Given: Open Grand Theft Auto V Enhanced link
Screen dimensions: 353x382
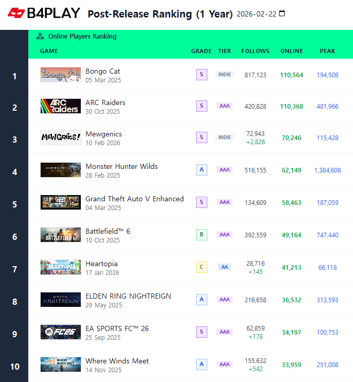Looking at the screenshot, I should click(x=134, y=199).
